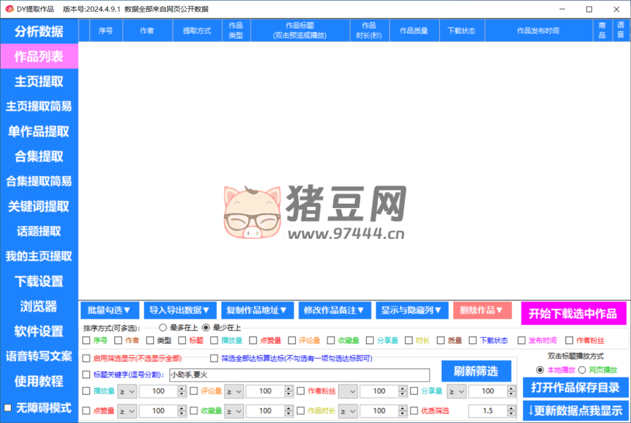The image size is (631, 423).
Task: Open the 删除作品 dropdown menu
Action: tap(482, 310)
